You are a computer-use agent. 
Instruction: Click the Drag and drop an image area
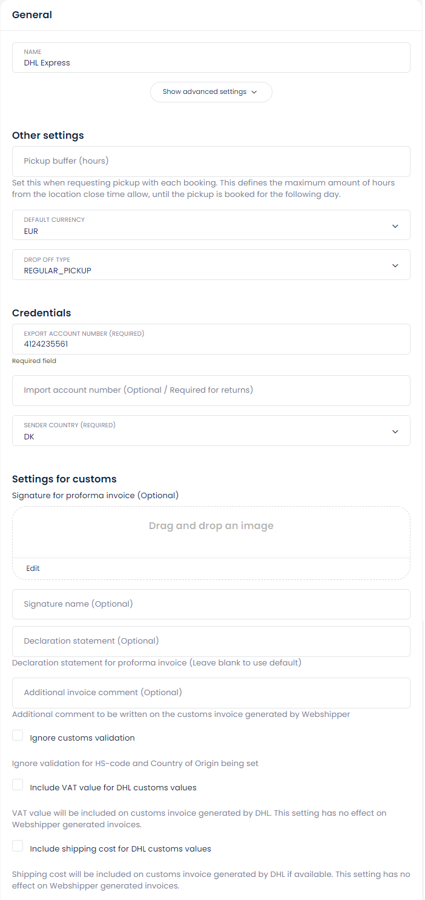coord(211,527)
